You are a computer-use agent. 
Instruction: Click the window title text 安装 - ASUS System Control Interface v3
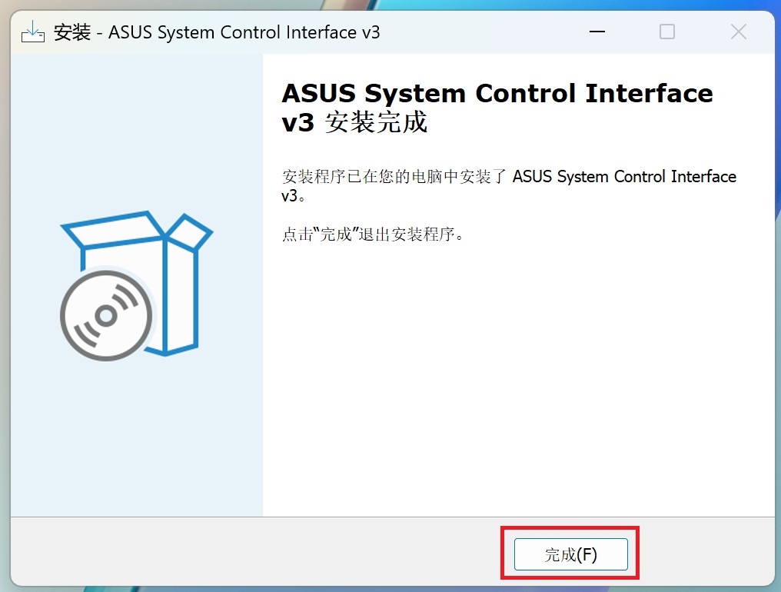pos(217,32)
